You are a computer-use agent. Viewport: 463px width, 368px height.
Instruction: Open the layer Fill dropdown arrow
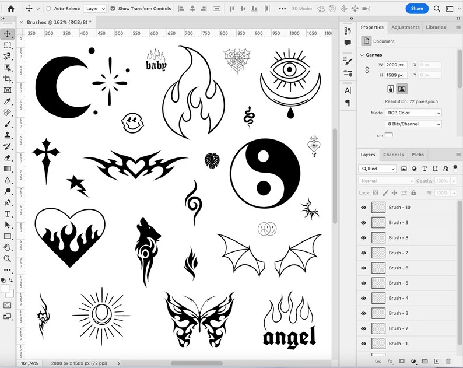click(x=454, y=193)
